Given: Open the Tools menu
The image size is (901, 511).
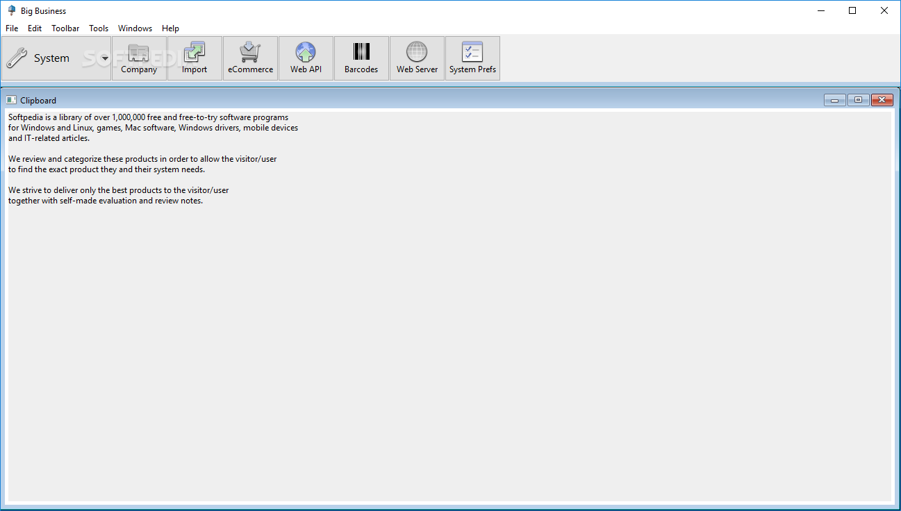Looking at the screenshot, I should tap(99, 28).
